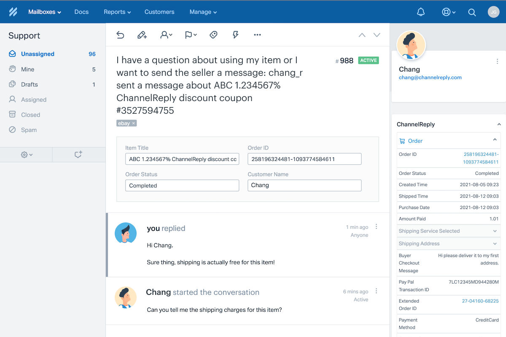Viewport: 506px width, 337px height.
Task: Click the Pay Pal Transaction ID value
Action: [x=474, y=282]
